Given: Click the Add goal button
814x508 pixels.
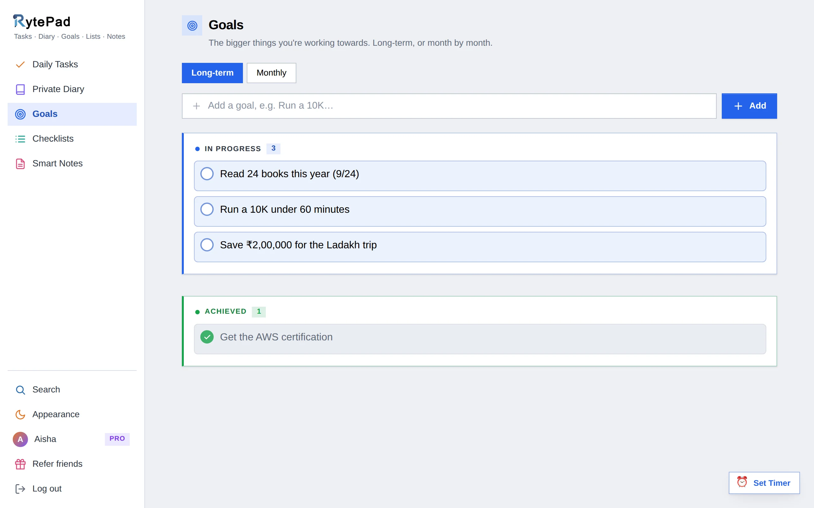Looking at the screenshot, I should [749, 106].
